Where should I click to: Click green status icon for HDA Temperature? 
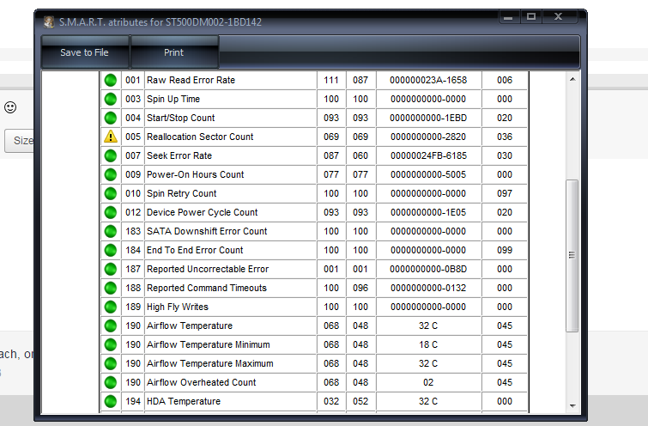[110, 401]
